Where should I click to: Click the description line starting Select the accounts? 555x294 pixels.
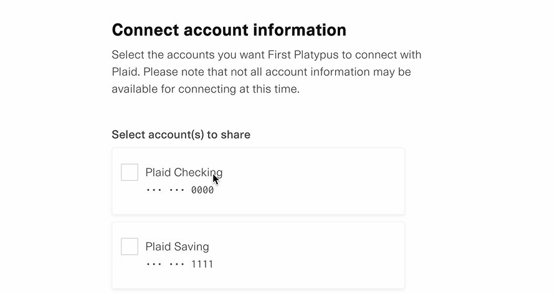[267, 55]
